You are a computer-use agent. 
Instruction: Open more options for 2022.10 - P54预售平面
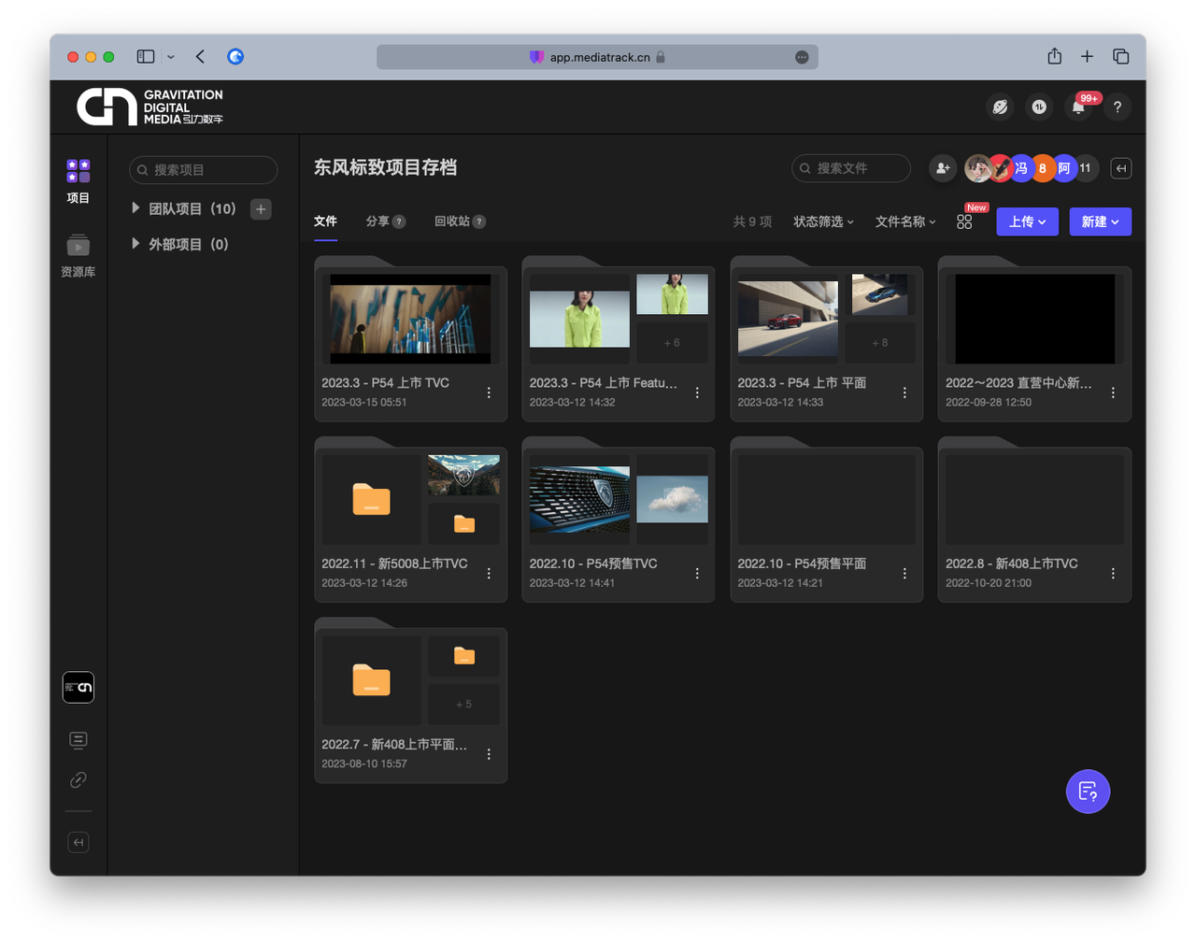[904, 573]
